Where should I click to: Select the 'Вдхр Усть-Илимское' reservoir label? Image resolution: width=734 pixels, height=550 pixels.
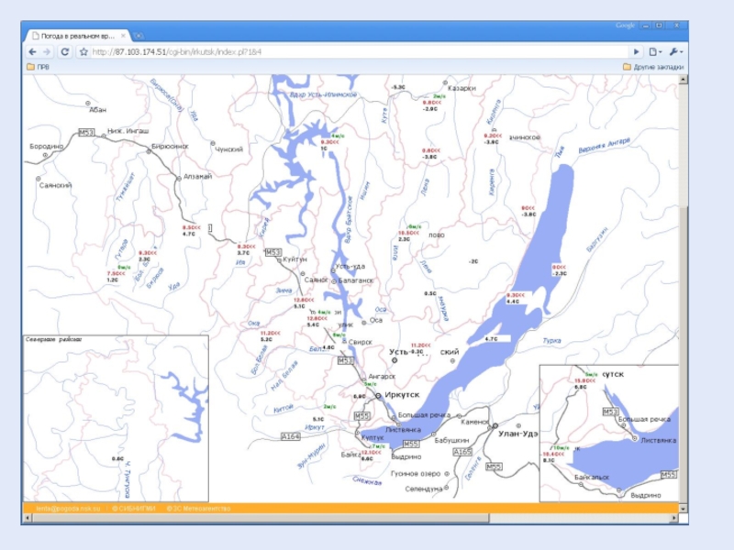324,95
